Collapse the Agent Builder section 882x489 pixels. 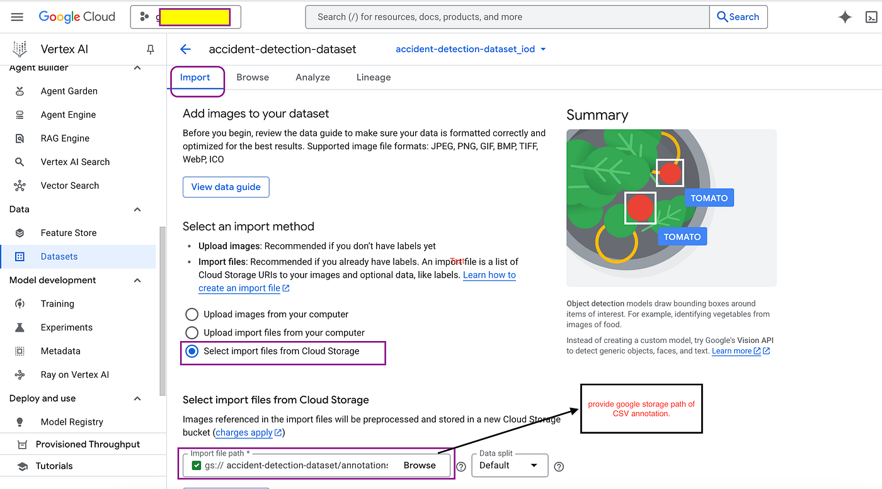point(137,68)
